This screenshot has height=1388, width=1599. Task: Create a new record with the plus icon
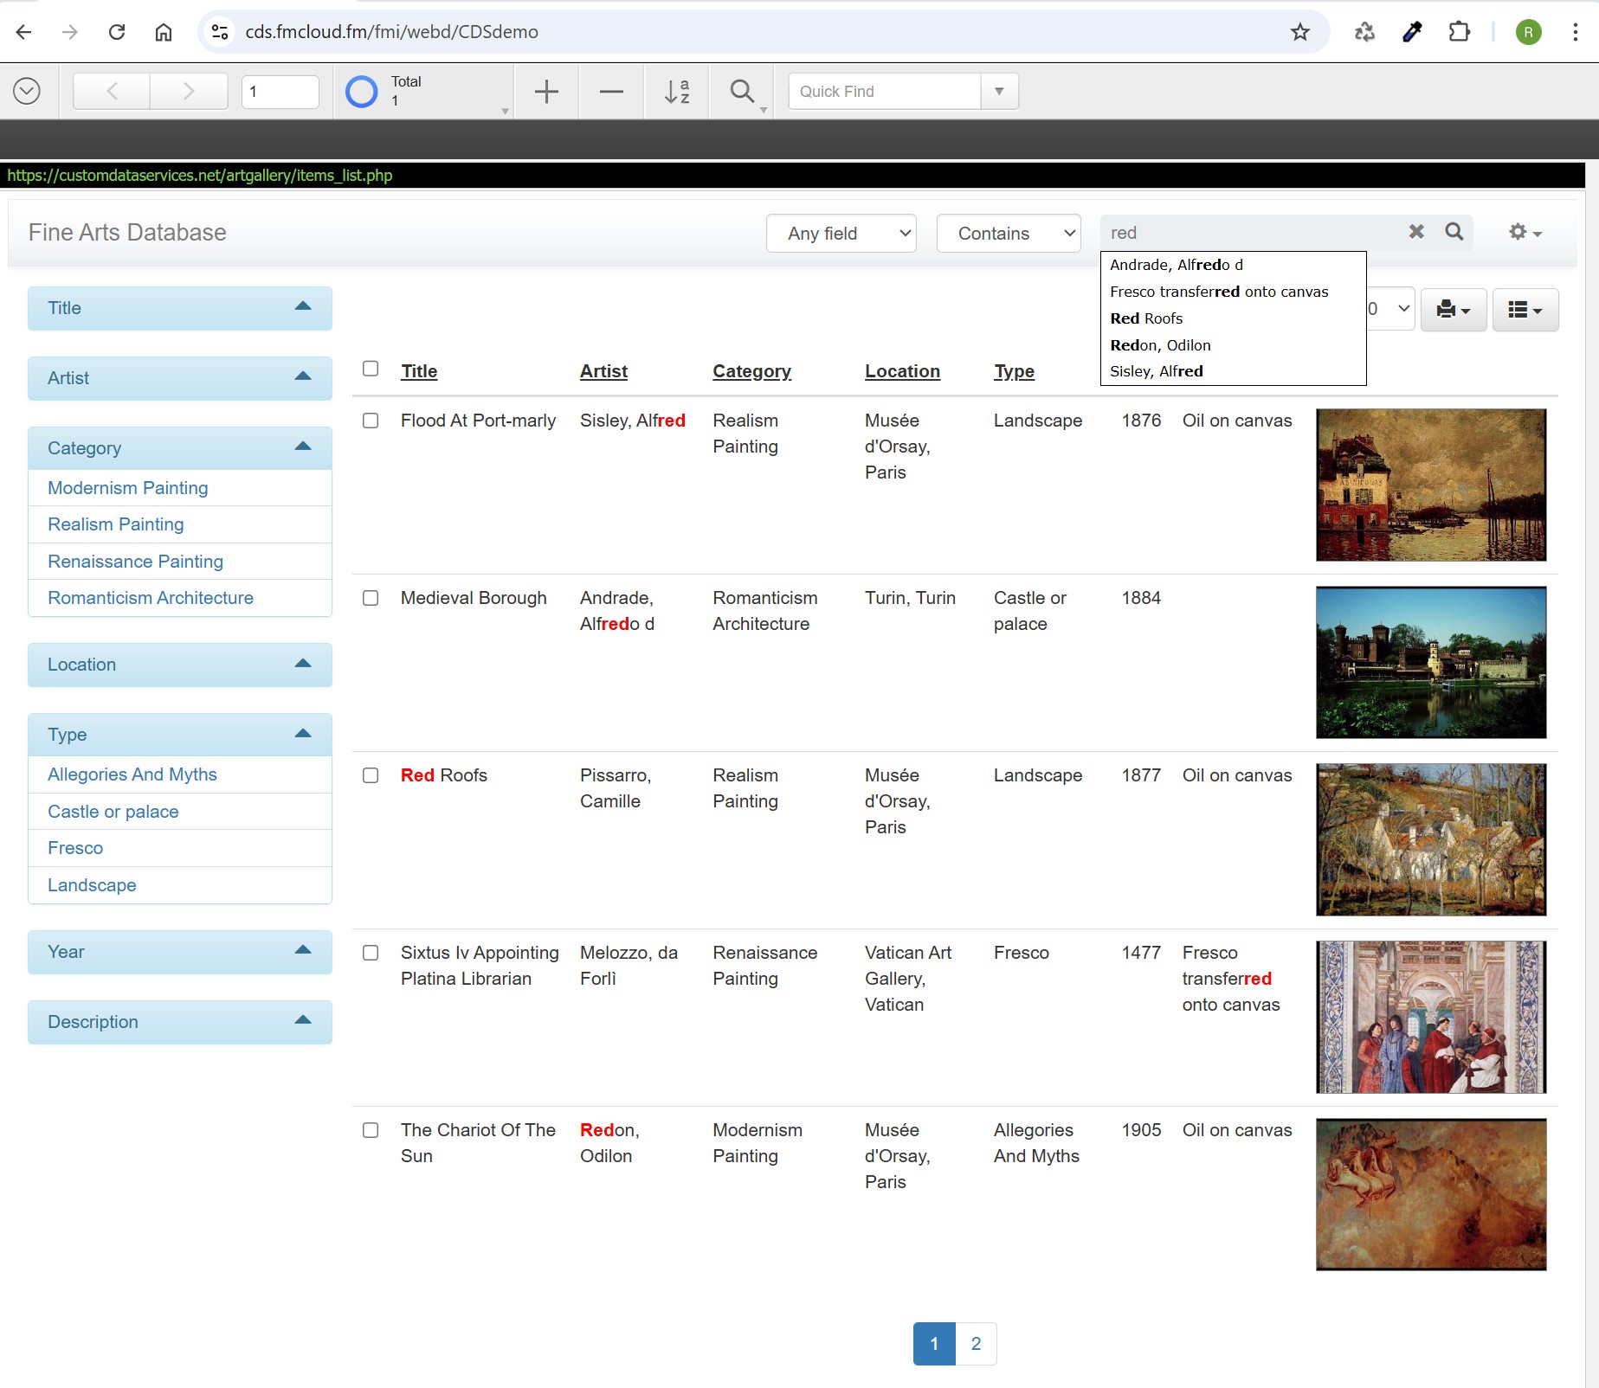pos(545,91)
